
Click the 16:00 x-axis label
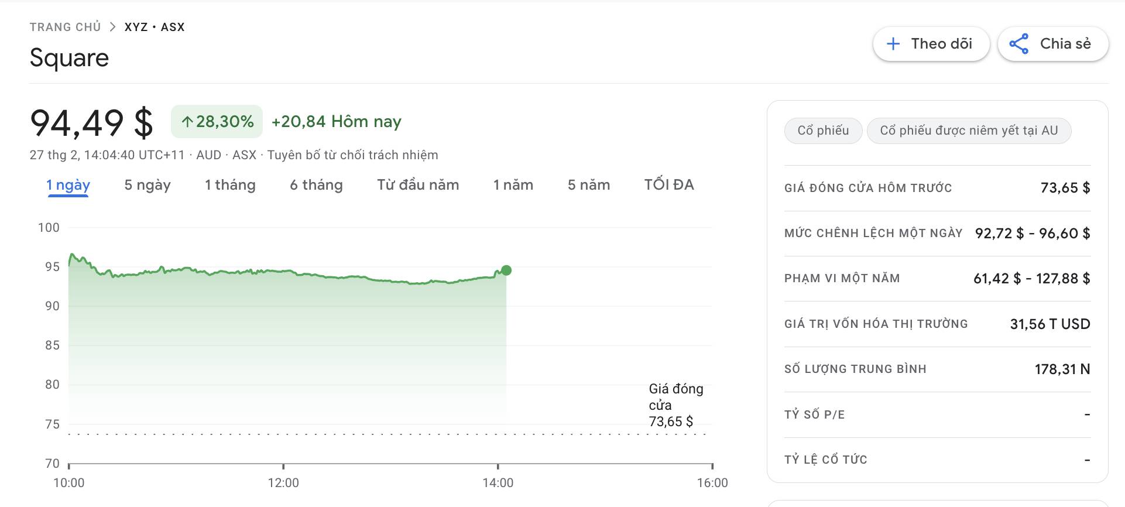coord(712,483)
